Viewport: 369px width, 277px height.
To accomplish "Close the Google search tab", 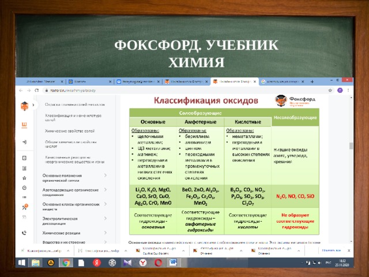I will coord(303,82).
